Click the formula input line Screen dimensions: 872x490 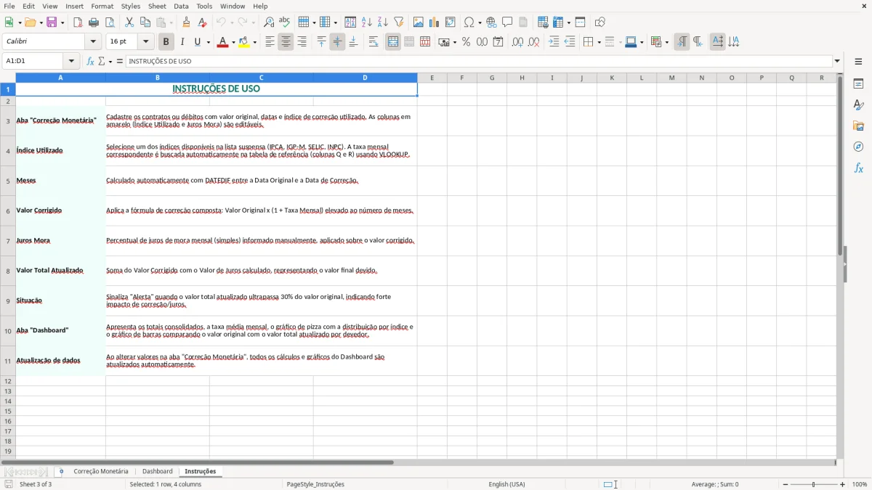click(479, 62)
